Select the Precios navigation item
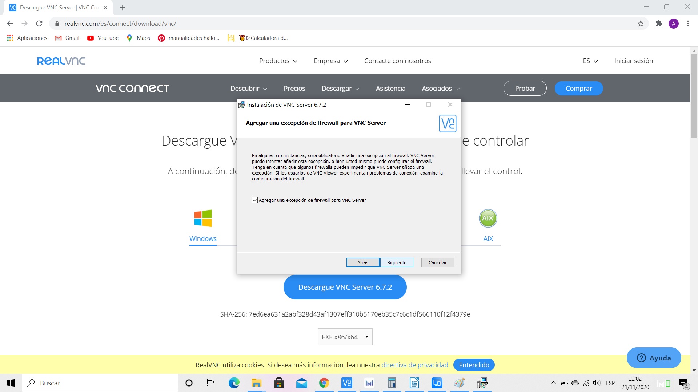This screenshot has height=392, width=698. (x=294, y=88)
